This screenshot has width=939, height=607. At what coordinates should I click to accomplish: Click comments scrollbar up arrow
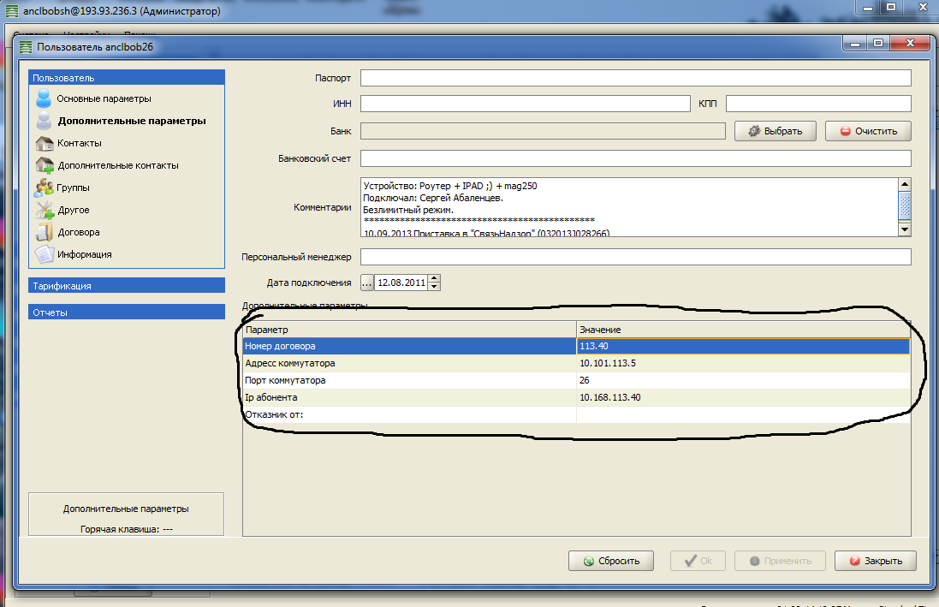tap(905, 184)
